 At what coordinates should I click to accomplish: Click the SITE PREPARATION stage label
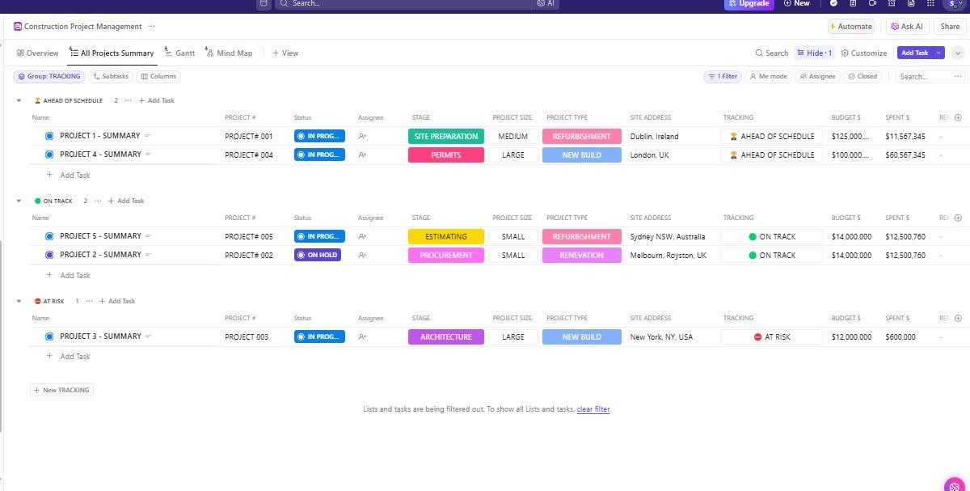[x=446, y=137]
